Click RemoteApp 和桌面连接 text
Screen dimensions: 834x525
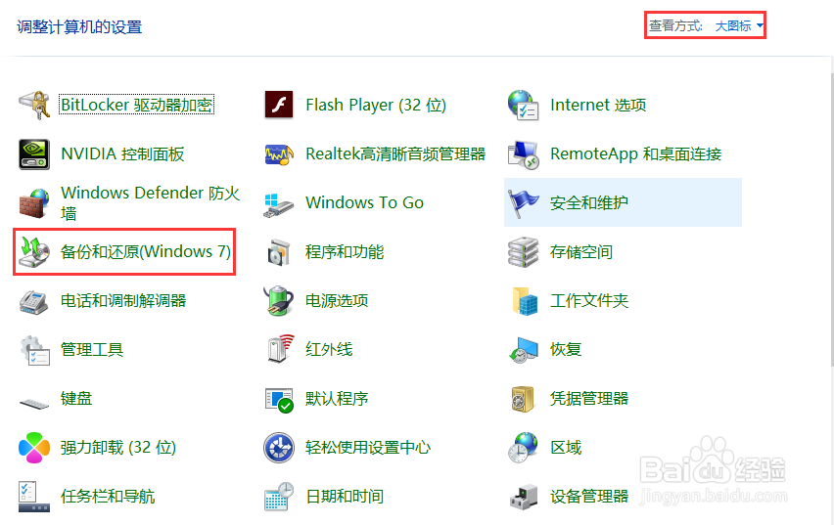(635, 153)
